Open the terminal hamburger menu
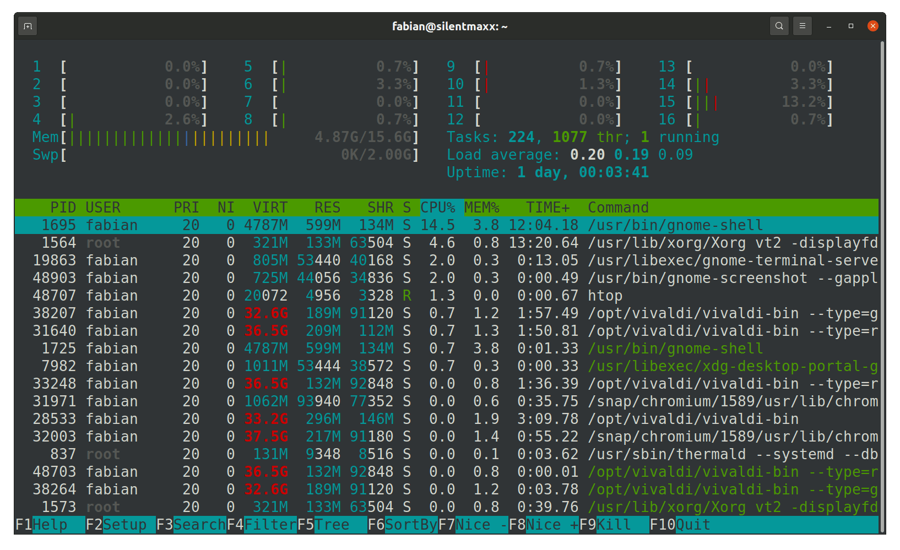The image size is (900, 550). pos(803,26)
